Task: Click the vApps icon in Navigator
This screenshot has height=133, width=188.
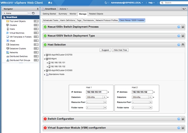Action: (x=8, y=41)
